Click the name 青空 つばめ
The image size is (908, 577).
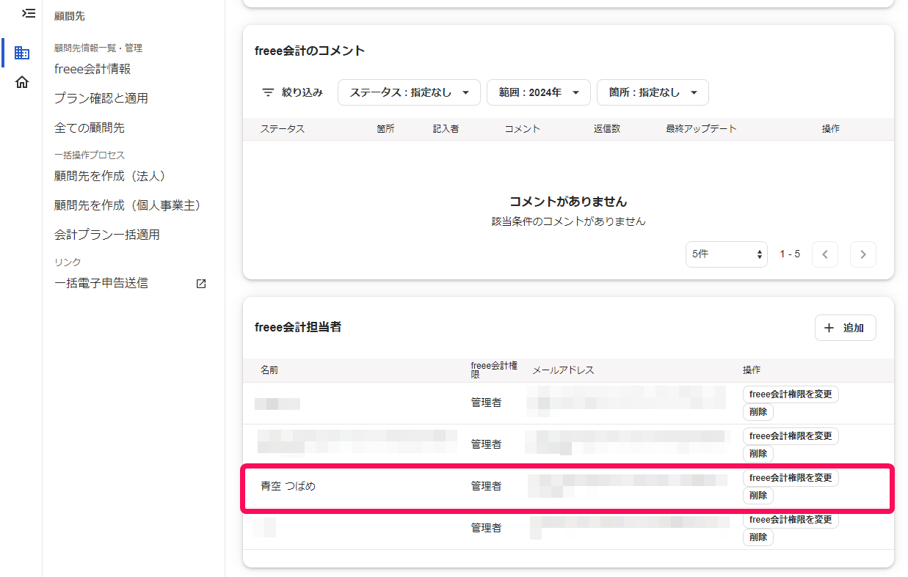[x=288, y=486]
